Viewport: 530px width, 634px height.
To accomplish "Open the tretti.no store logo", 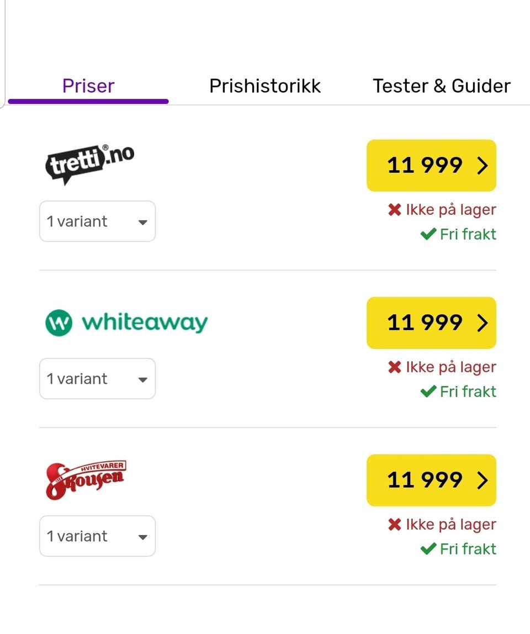I will tap(89, 165).
